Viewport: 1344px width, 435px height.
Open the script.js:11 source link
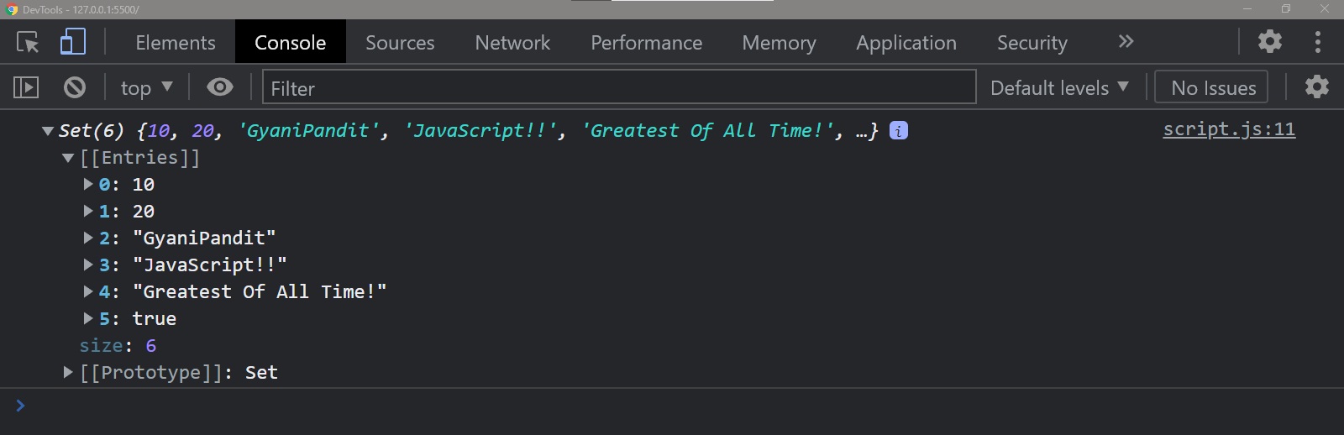click(1228, 129)
